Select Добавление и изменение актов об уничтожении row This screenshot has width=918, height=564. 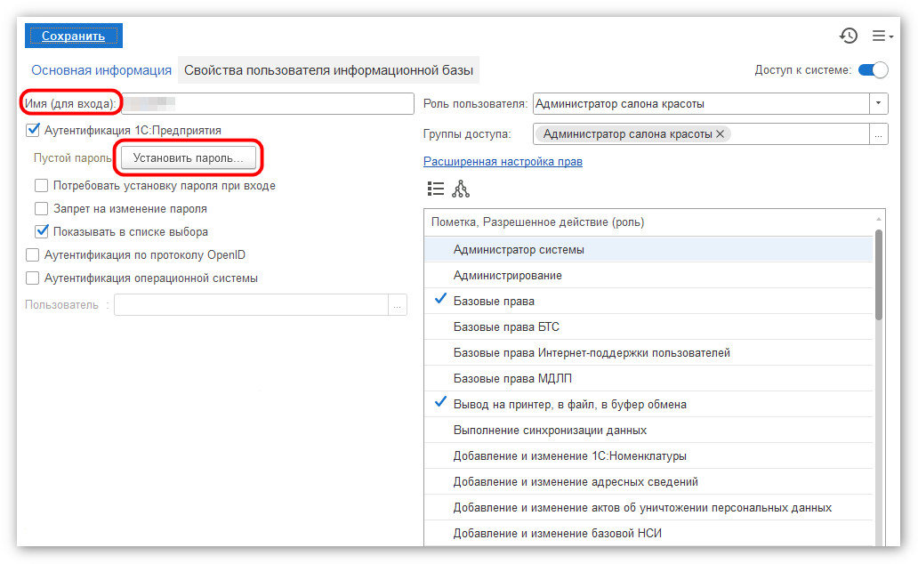(648, 507)
